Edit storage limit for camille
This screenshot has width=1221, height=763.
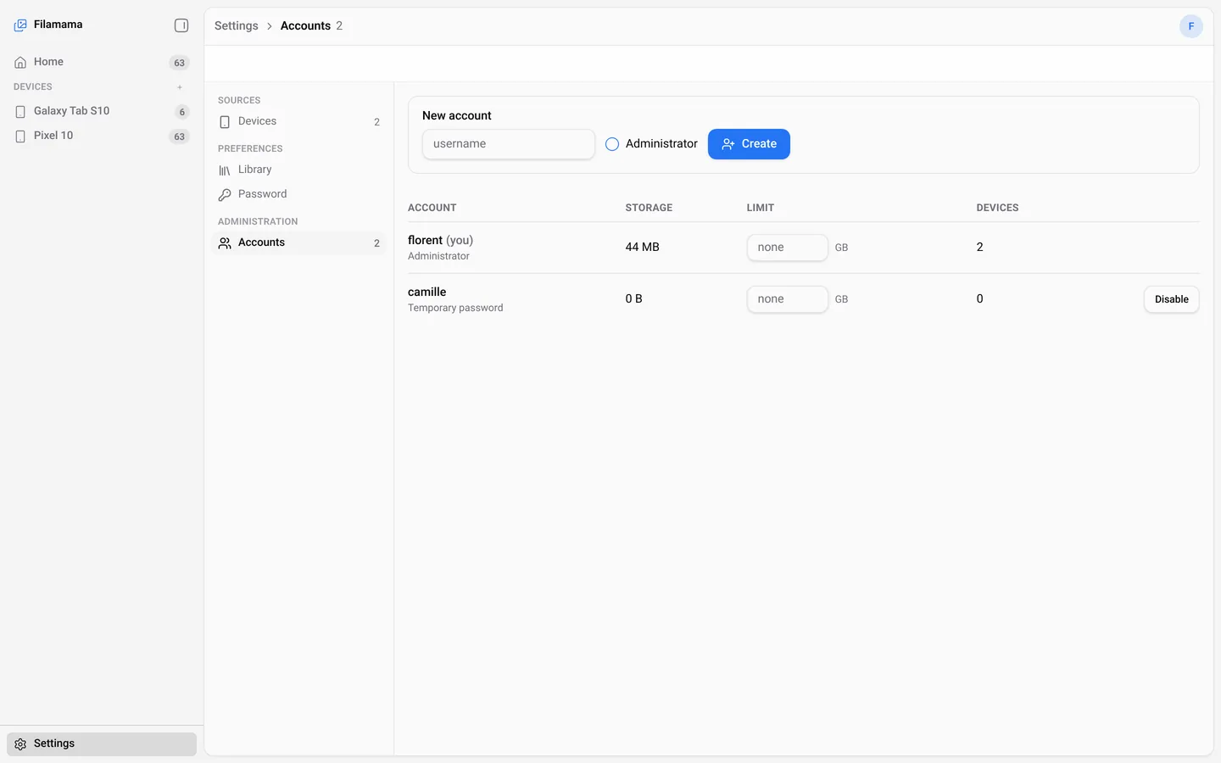pyautogui.click(x=787, y=299)
